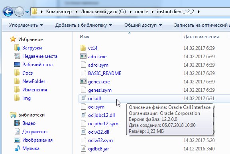230x154 pixels.
Task: Click the Документы library icon
Action: tap(17, 131)
